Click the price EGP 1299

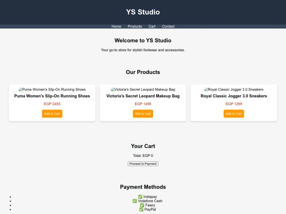[234, 104]
